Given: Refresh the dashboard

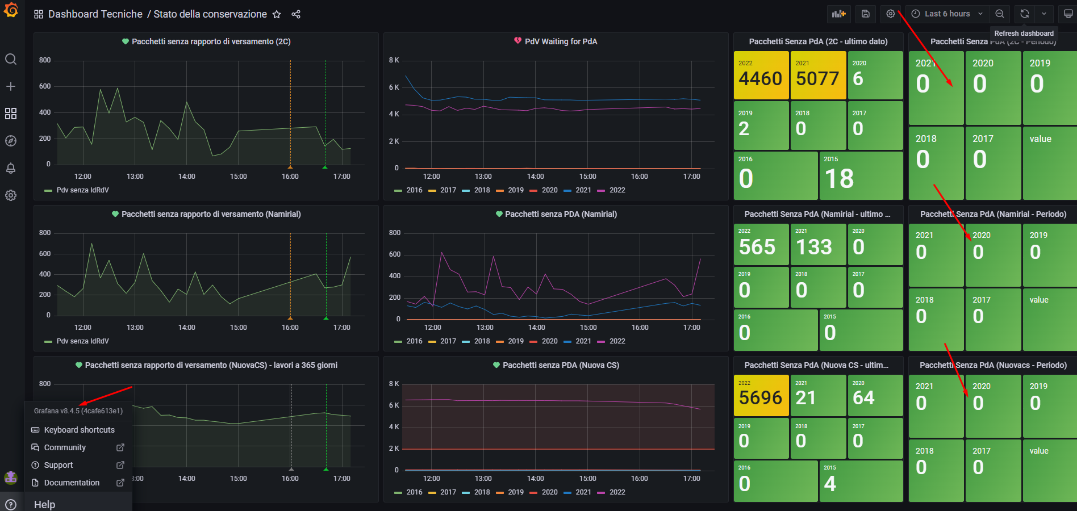Looking at the screenshot, I should point(1024,14).
